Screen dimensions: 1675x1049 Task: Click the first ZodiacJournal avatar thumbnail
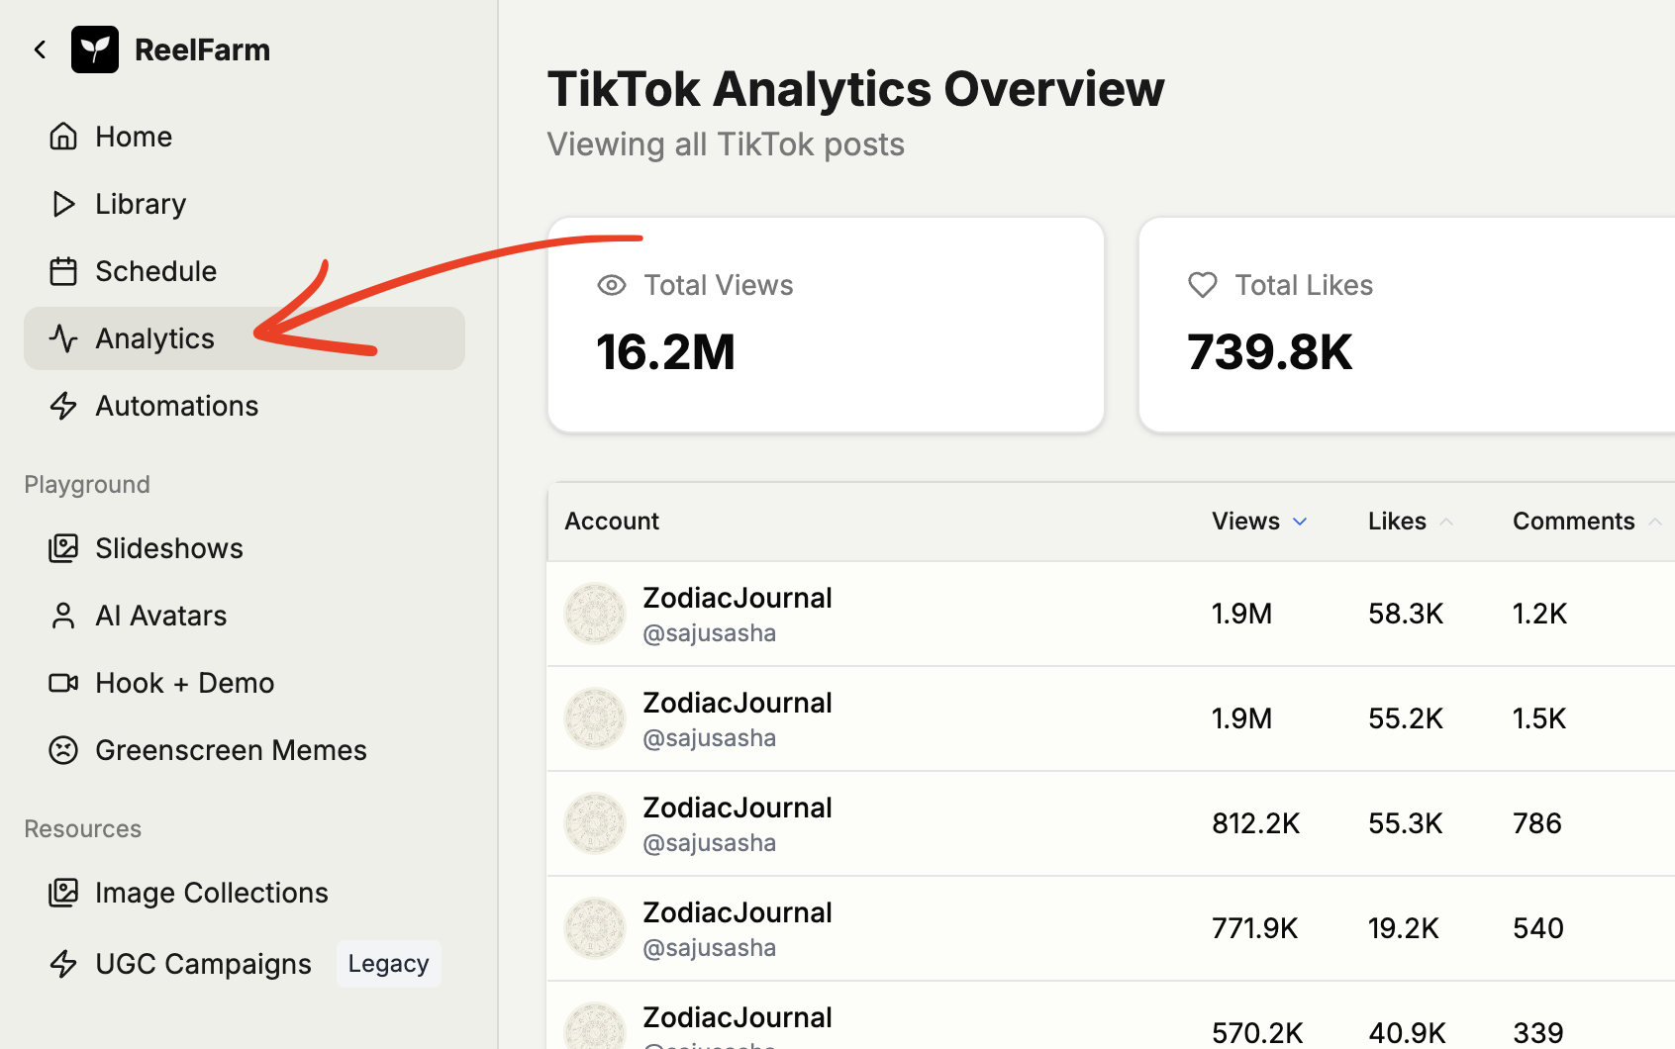tap(595, 614)
